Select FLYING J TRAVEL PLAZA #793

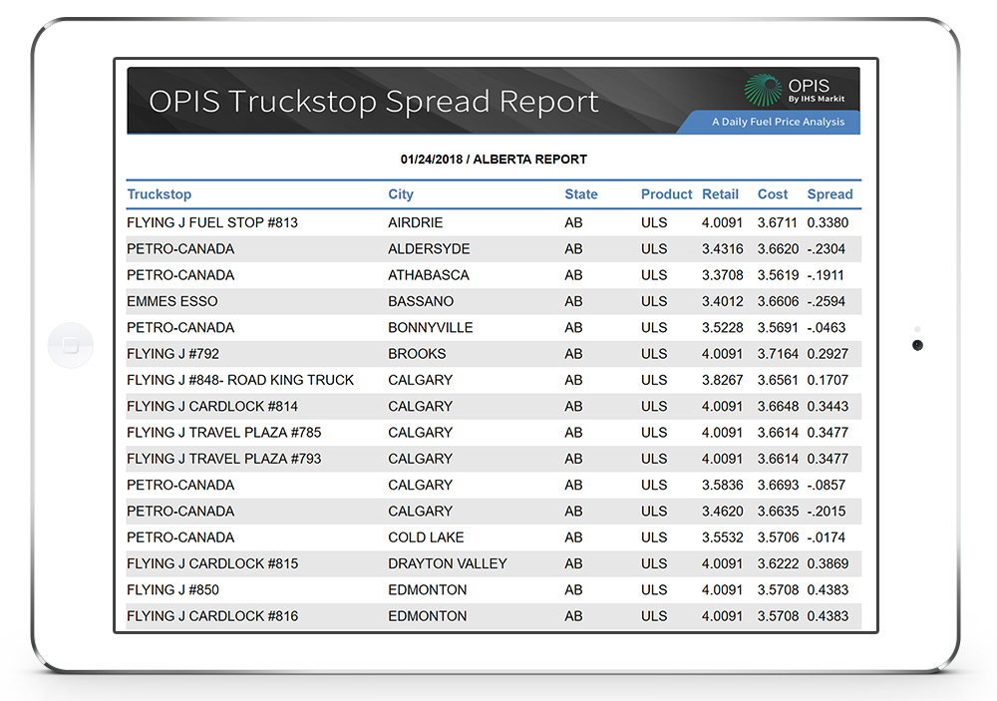tap(223, 459)
